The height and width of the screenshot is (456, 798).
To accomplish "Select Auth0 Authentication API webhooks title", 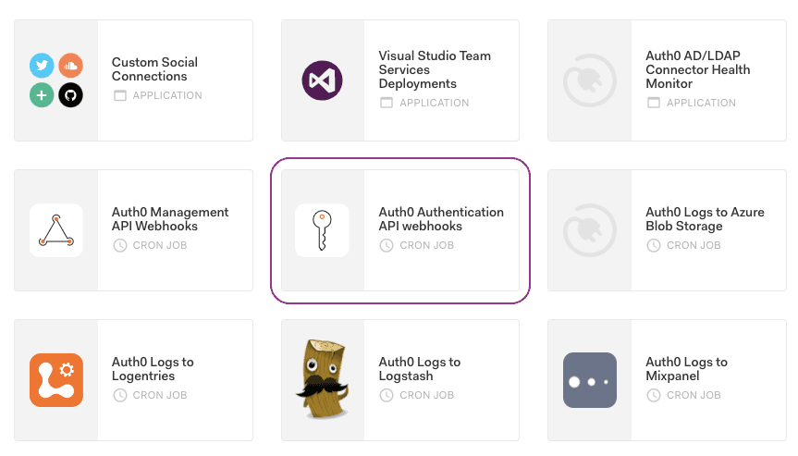I will click(441, 219).
